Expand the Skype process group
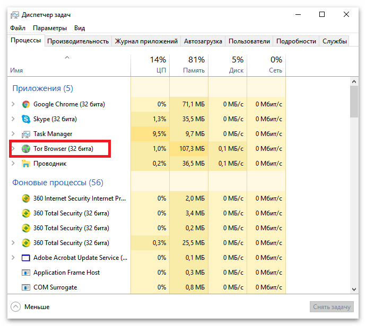The image size is (366, 326). click(x=13, y=119)
